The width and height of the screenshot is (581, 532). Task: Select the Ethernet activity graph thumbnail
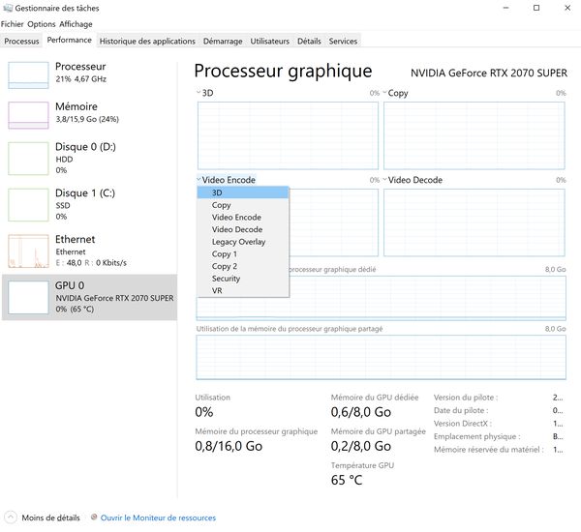(28, 251)
